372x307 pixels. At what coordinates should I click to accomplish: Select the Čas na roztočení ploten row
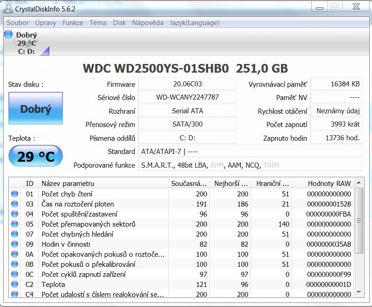(x=181, y=204)
